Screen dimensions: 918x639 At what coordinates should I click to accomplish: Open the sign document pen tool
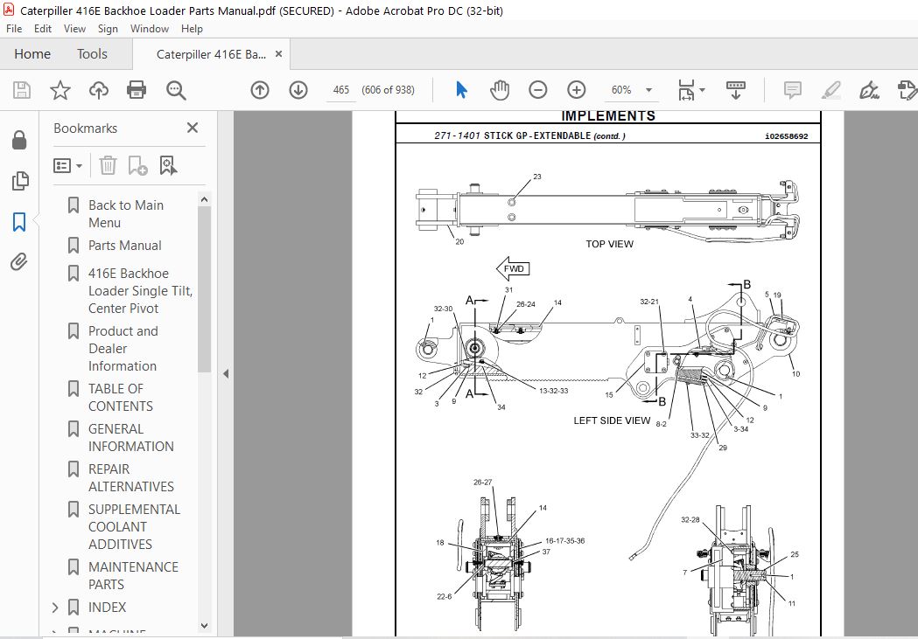click(x=869, y=90)
